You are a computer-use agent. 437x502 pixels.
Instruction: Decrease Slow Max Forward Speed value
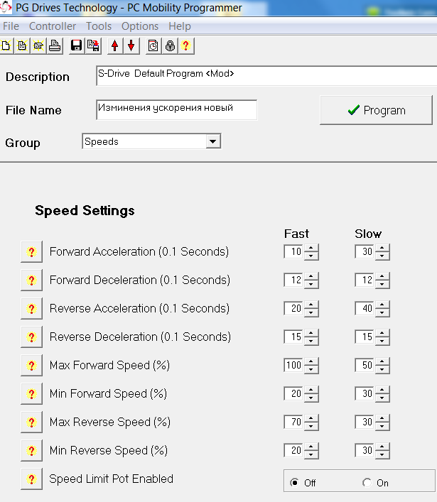click(x=383, y=369)
